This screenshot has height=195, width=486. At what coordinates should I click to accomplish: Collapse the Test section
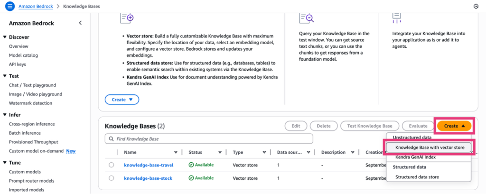point(5,76)
